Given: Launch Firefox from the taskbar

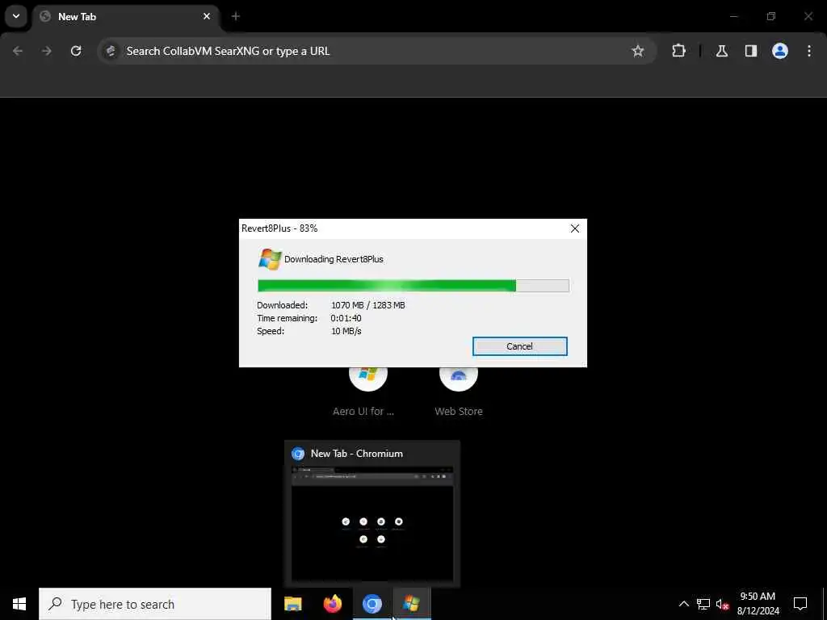Looking at the screenshot, I should pos(332,604).
